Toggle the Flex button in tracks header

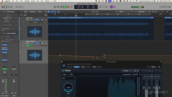point(55,12)
